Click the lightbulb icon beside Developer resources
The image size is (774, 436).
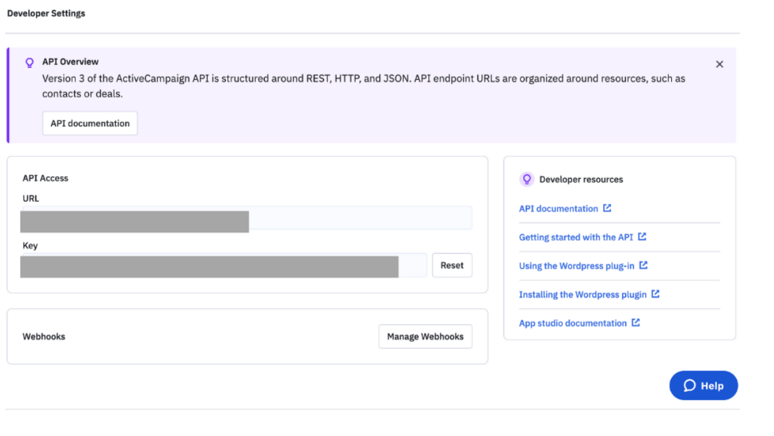coord(526,179)
